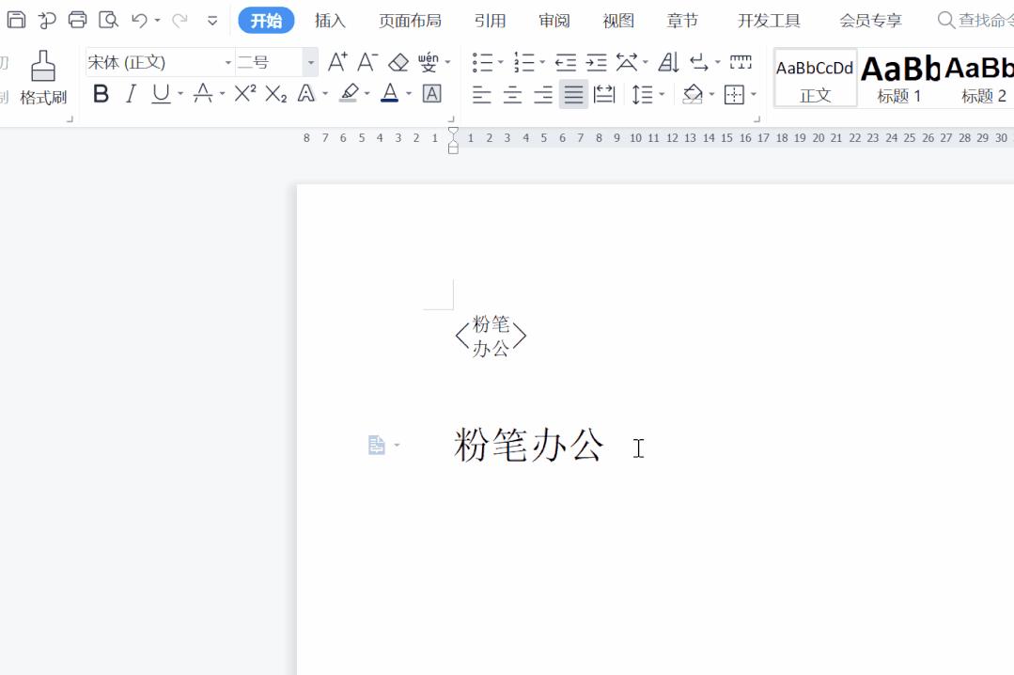Open the bullet list dropdown
Screen dimensions: 1014x675
pyautogui.click(x=500, y=62)
